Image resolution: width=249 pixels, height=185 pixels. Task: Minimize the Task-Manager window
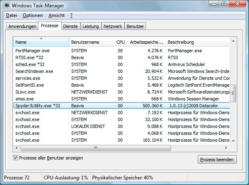point(214,4)
